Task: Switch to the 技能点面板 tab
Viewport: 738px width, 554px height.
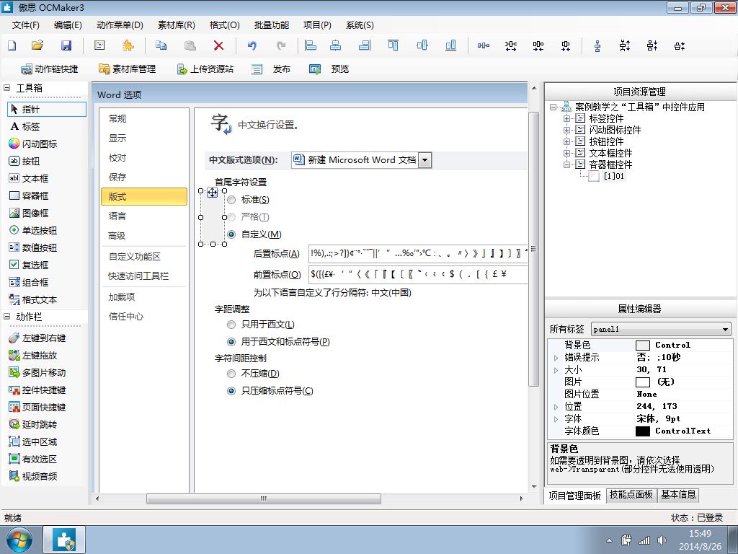Action: pos(631,495)
